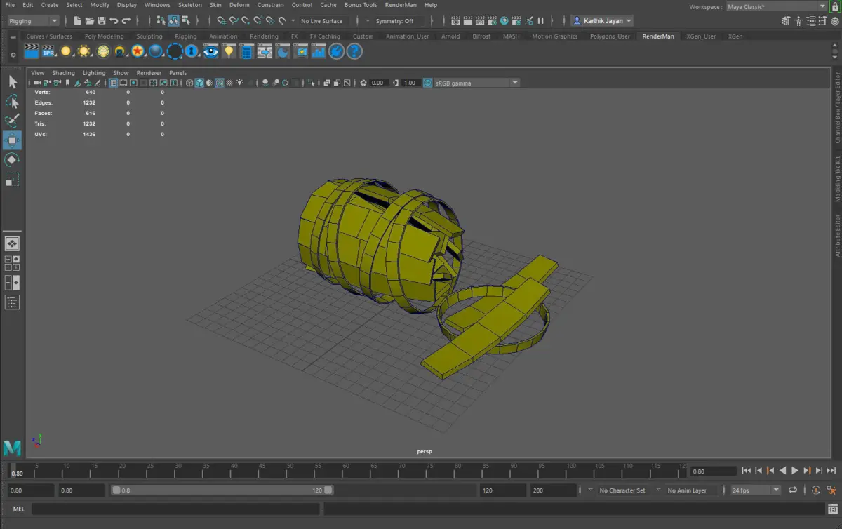Select the arrow Select tool in toolbox
842x529 pixels.
click(x=13, y=82)
